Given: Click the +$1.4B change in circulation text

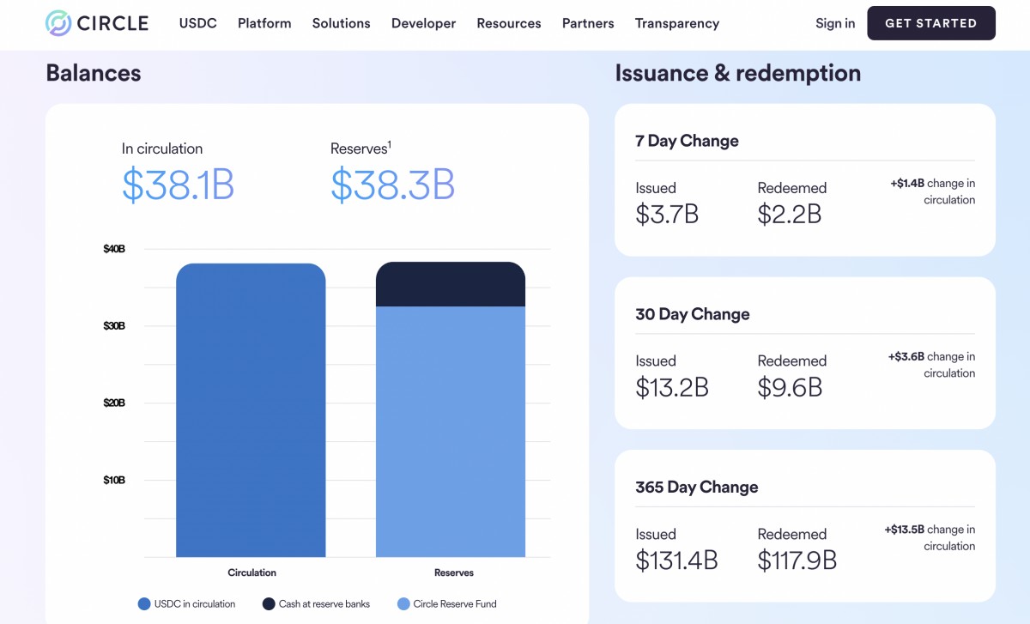Looking at the screenshot, I should 933,191.
